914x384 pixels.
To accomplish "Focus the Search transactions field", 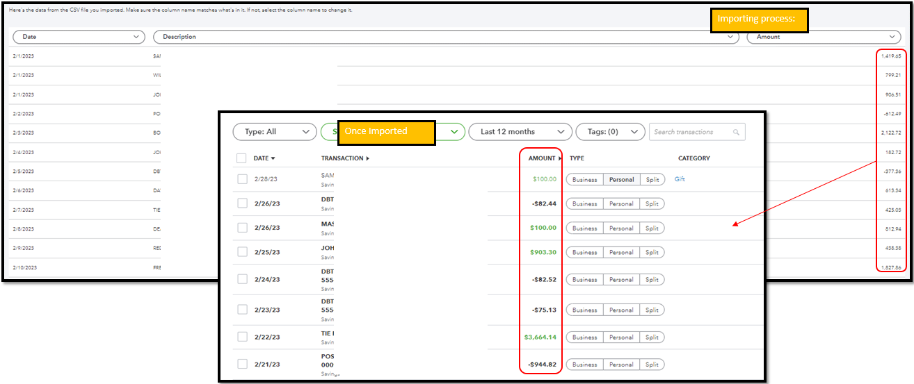I will pos(697,132).
